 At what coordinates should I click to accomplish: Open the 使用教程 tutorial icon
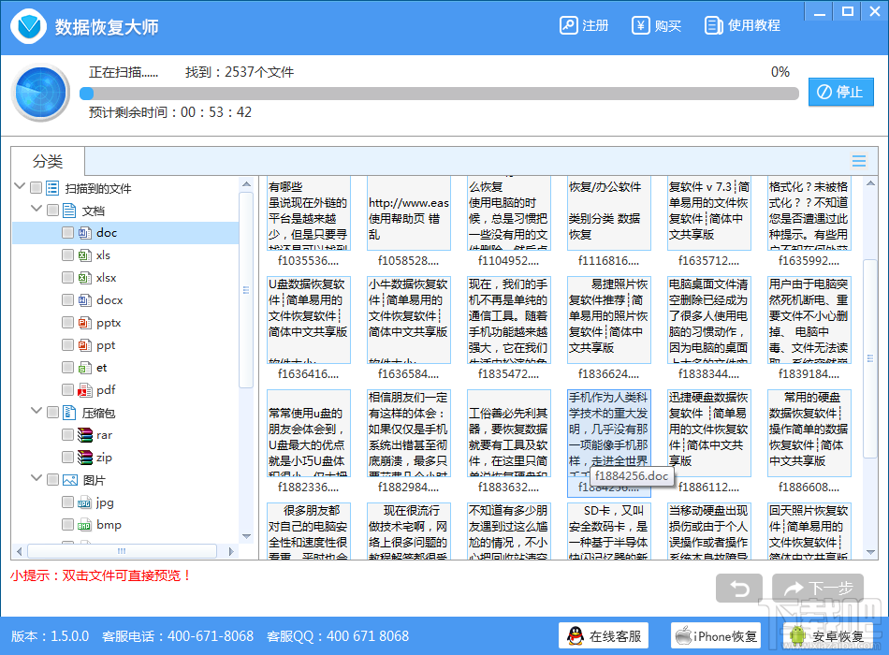click(713, 25)
